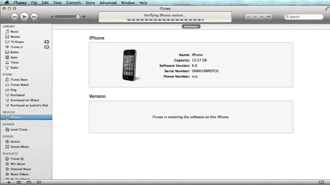Click the Add Playlist plus button
The image size is (330, 185).
tap(9, 182)
